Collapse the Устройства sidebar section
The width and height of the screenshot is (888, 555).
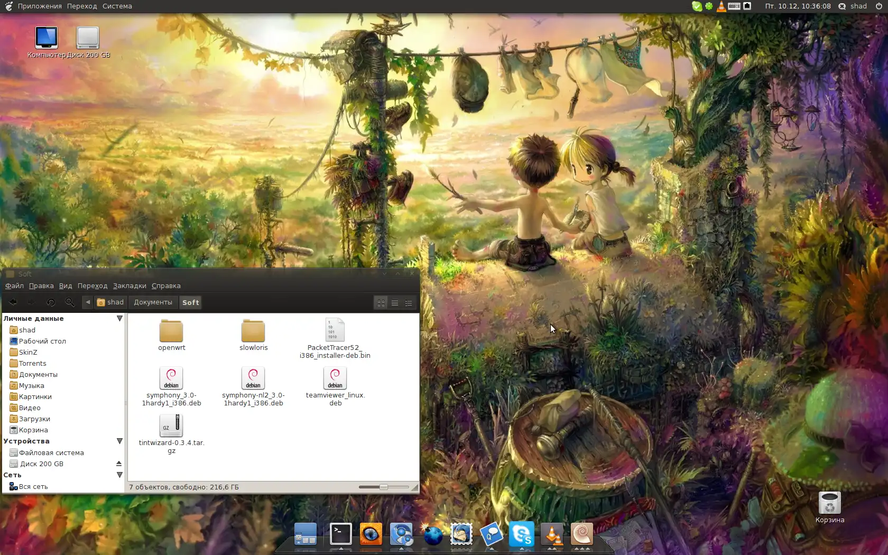click(x=119, y=441)
